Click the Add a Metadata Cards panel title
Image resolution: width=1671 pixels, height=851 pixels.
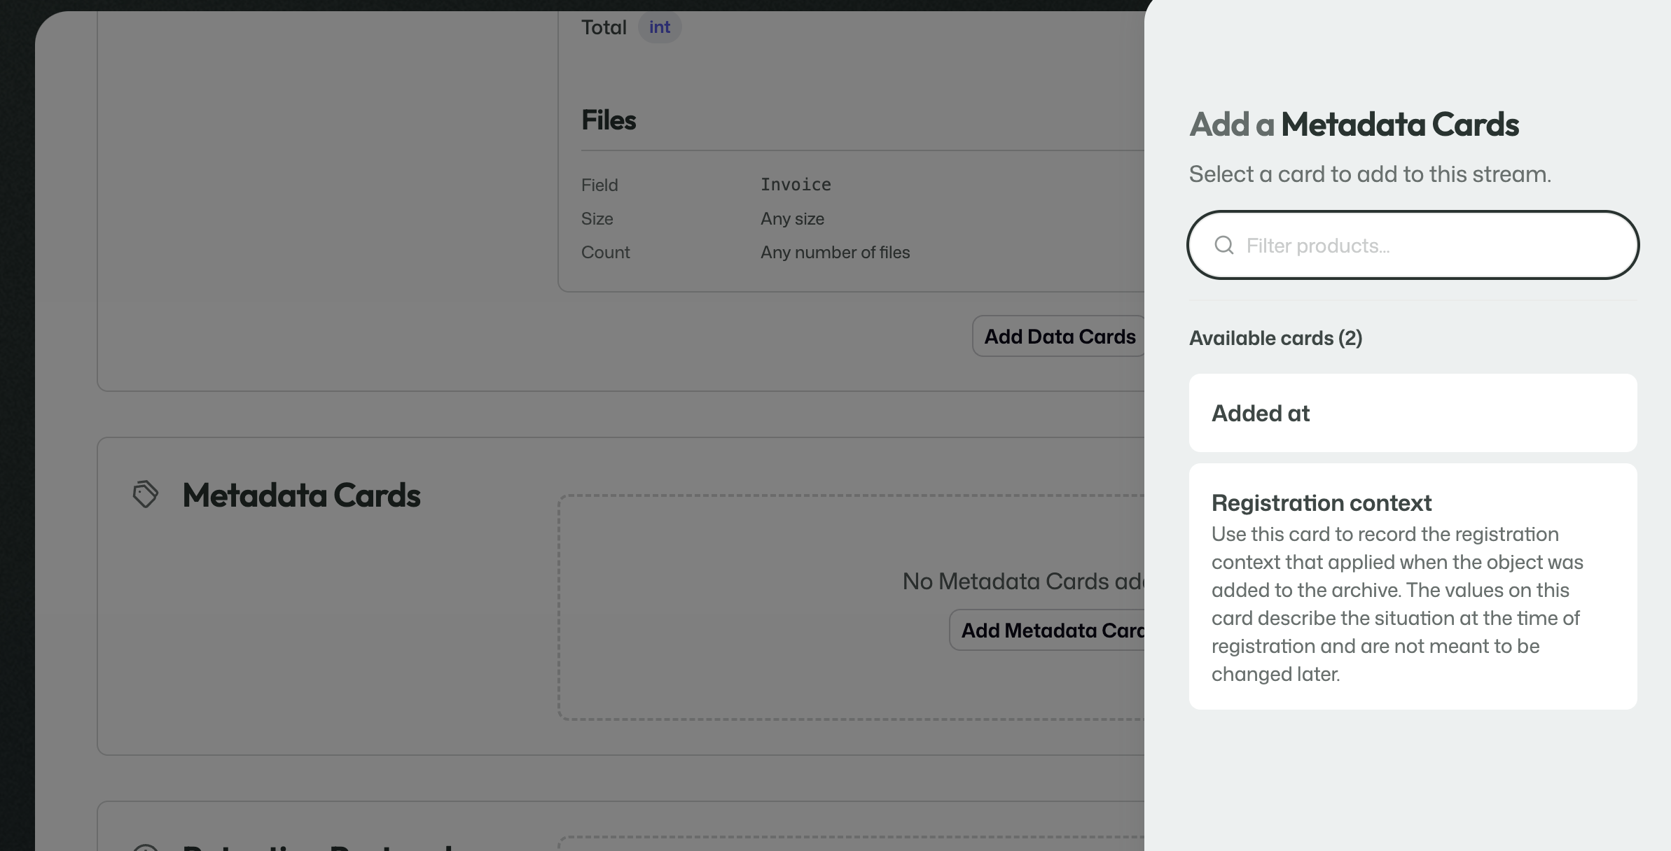[x=1354, y=125]
